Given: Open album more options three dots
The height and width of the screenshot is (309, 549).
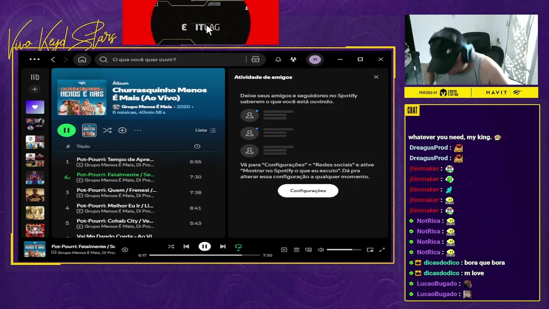Looking at the screenshot, I should pos(137,130).
